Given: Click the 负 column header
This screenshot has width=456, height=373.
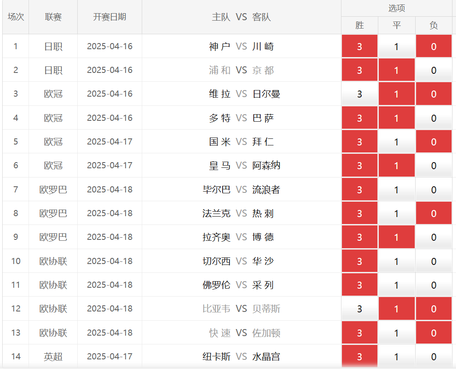Looking at the screenshot, I should coord(434,25).
